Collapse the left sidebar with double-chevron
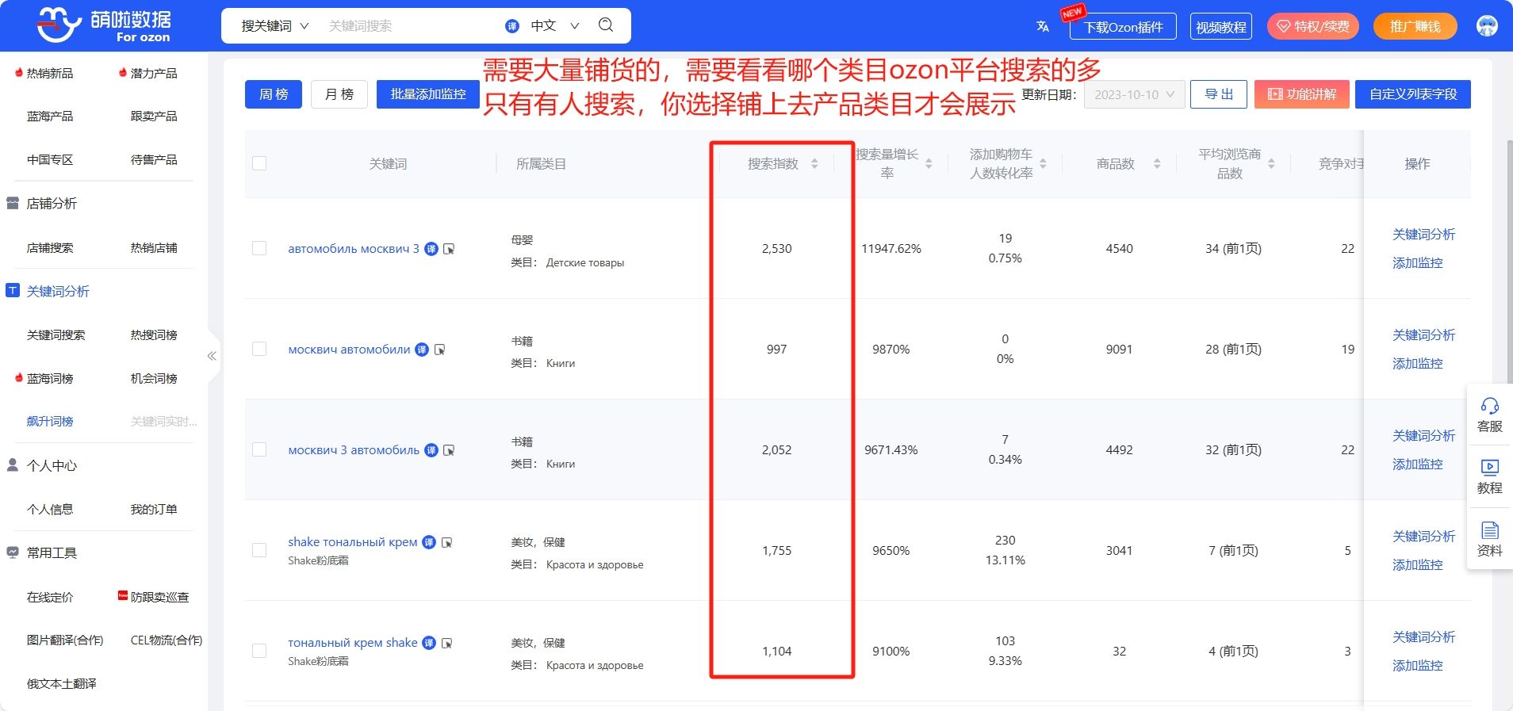Image resolution: width=1513 pixels, height=711 pixels. point(212,356)
